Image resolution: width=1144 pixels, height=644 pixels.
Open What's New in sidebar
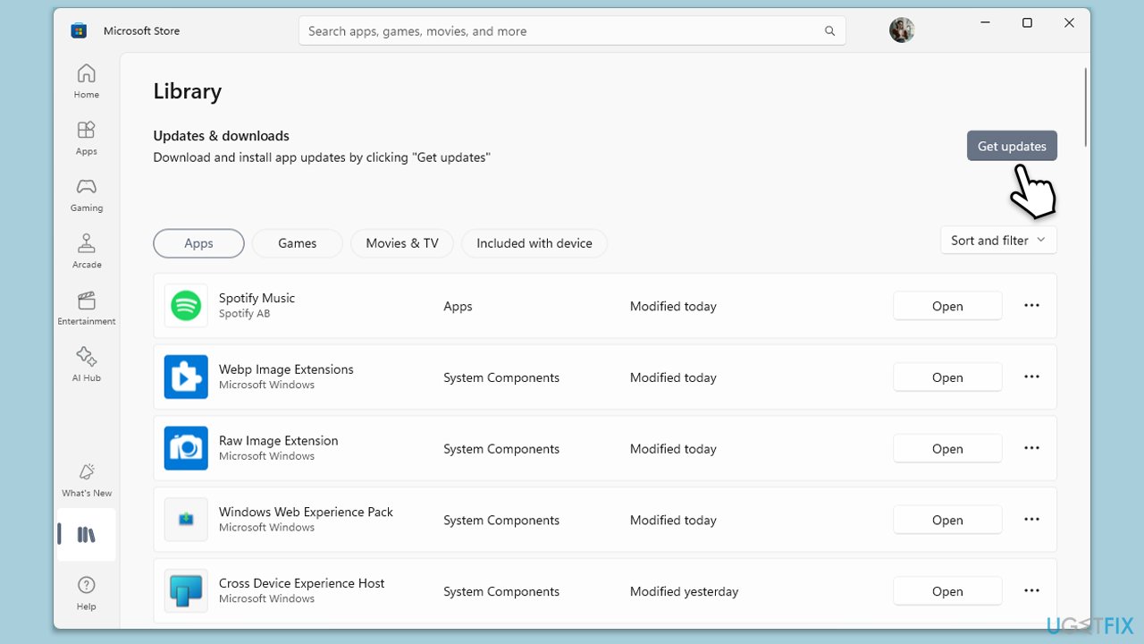87,479
